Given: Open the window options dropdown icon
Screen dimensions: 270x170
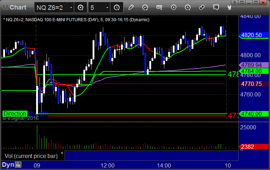Looking at the screenshot, I should [x=242, y=2].
